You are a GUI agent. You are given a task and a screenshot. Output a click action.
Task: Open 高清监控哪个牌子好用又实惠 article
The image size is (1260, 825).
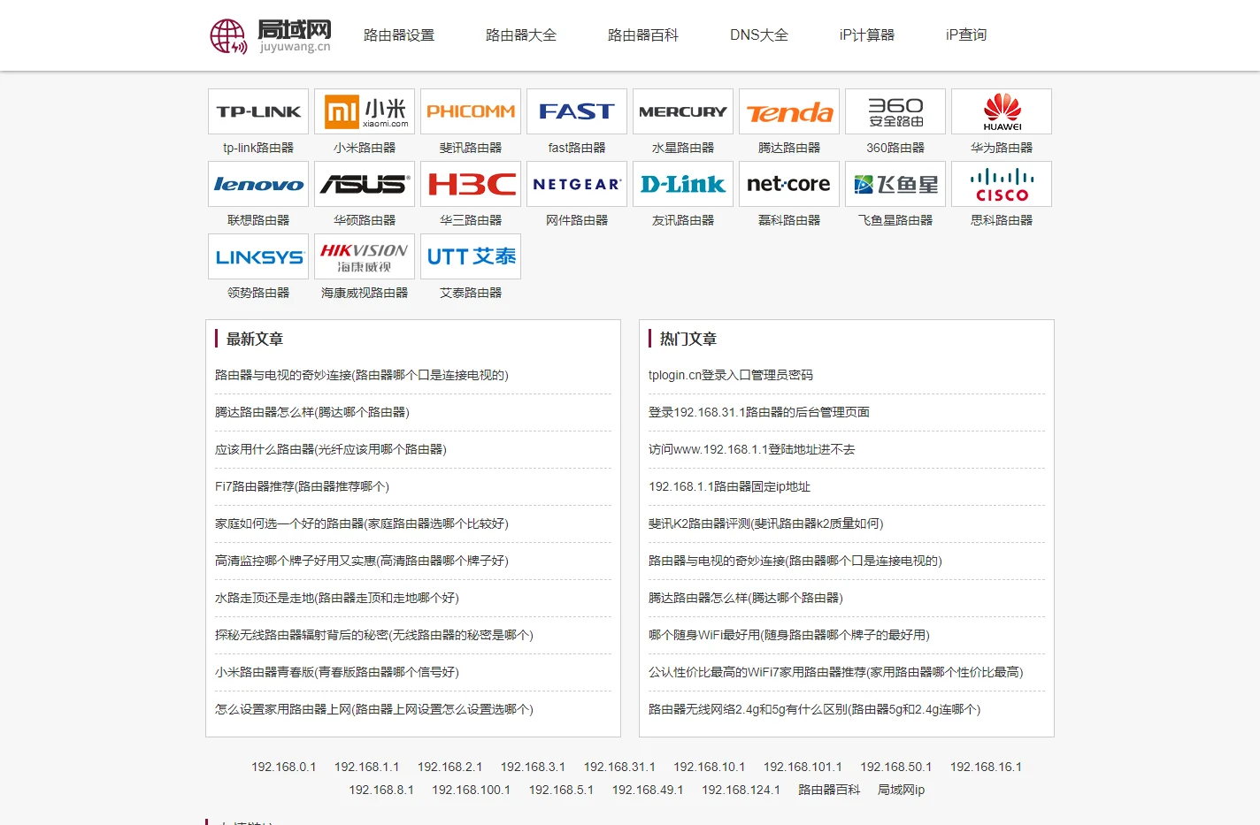click(362, 561)
